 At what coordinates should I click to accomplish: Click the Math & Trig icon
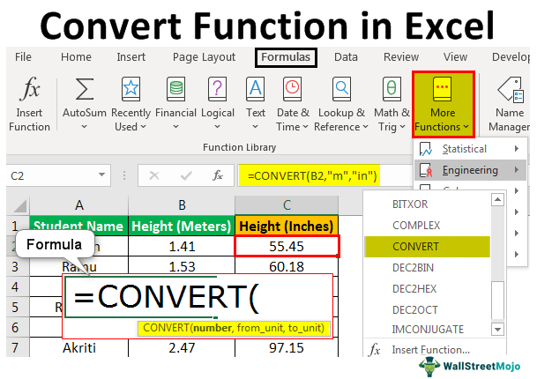pos(392,89)
